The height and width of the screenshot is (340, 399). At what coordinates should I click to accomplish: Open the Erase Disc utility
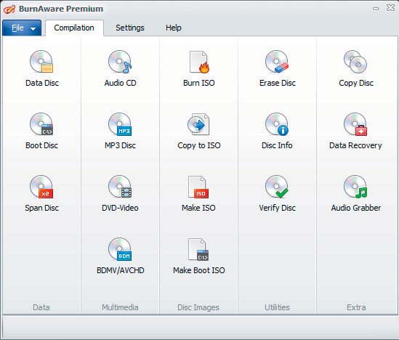tap(277, 69)
